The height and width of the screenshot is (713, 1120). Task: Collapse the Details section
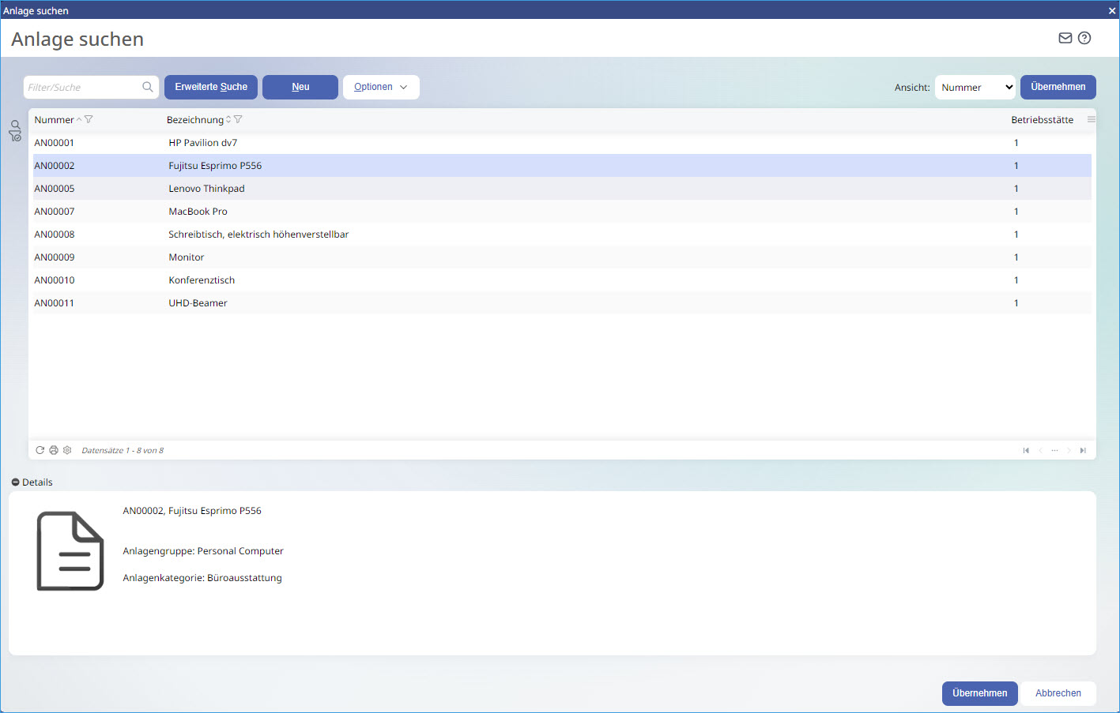coord(15,482)
